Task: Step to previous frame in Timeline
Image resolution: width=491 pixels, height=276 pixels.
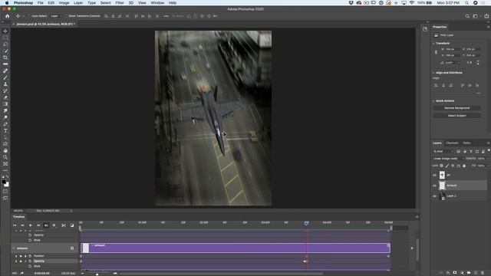Action: (x=22, y=225)
